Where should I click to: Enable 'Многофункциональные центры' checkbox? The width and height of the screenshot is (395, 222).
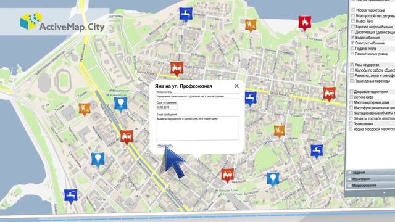351,107
